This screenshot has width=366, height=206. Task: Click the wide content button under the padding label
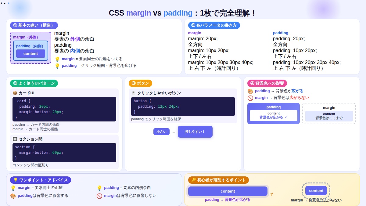[x=228, y=191]
